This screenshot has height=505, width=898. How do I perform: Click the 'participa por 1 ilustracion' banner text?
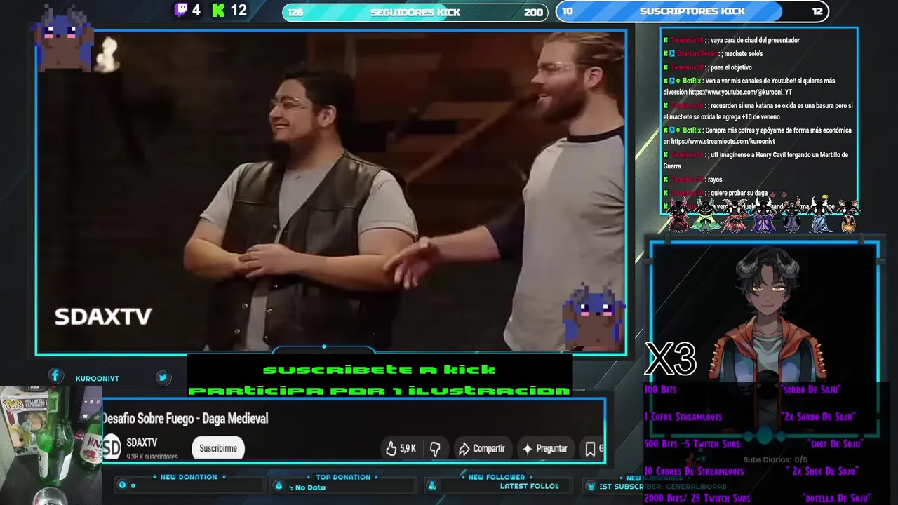379,390
